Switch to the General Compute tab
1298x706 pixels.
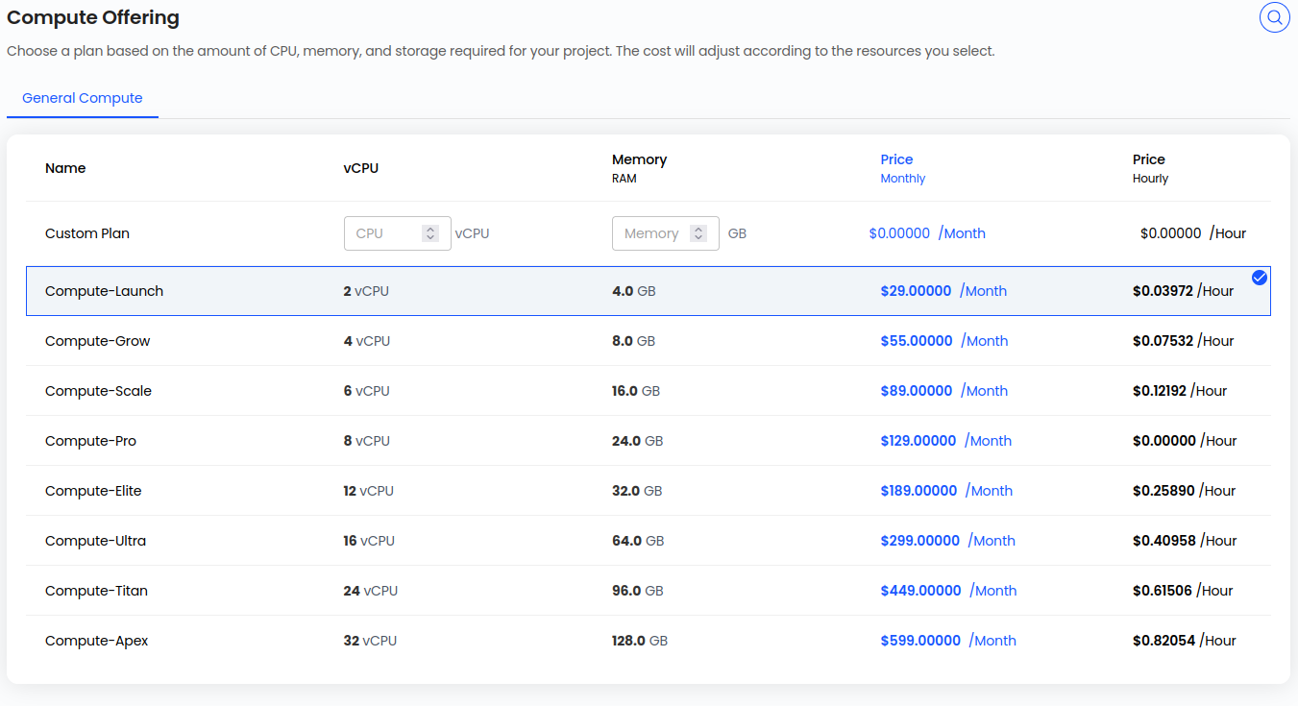(83, 98)
